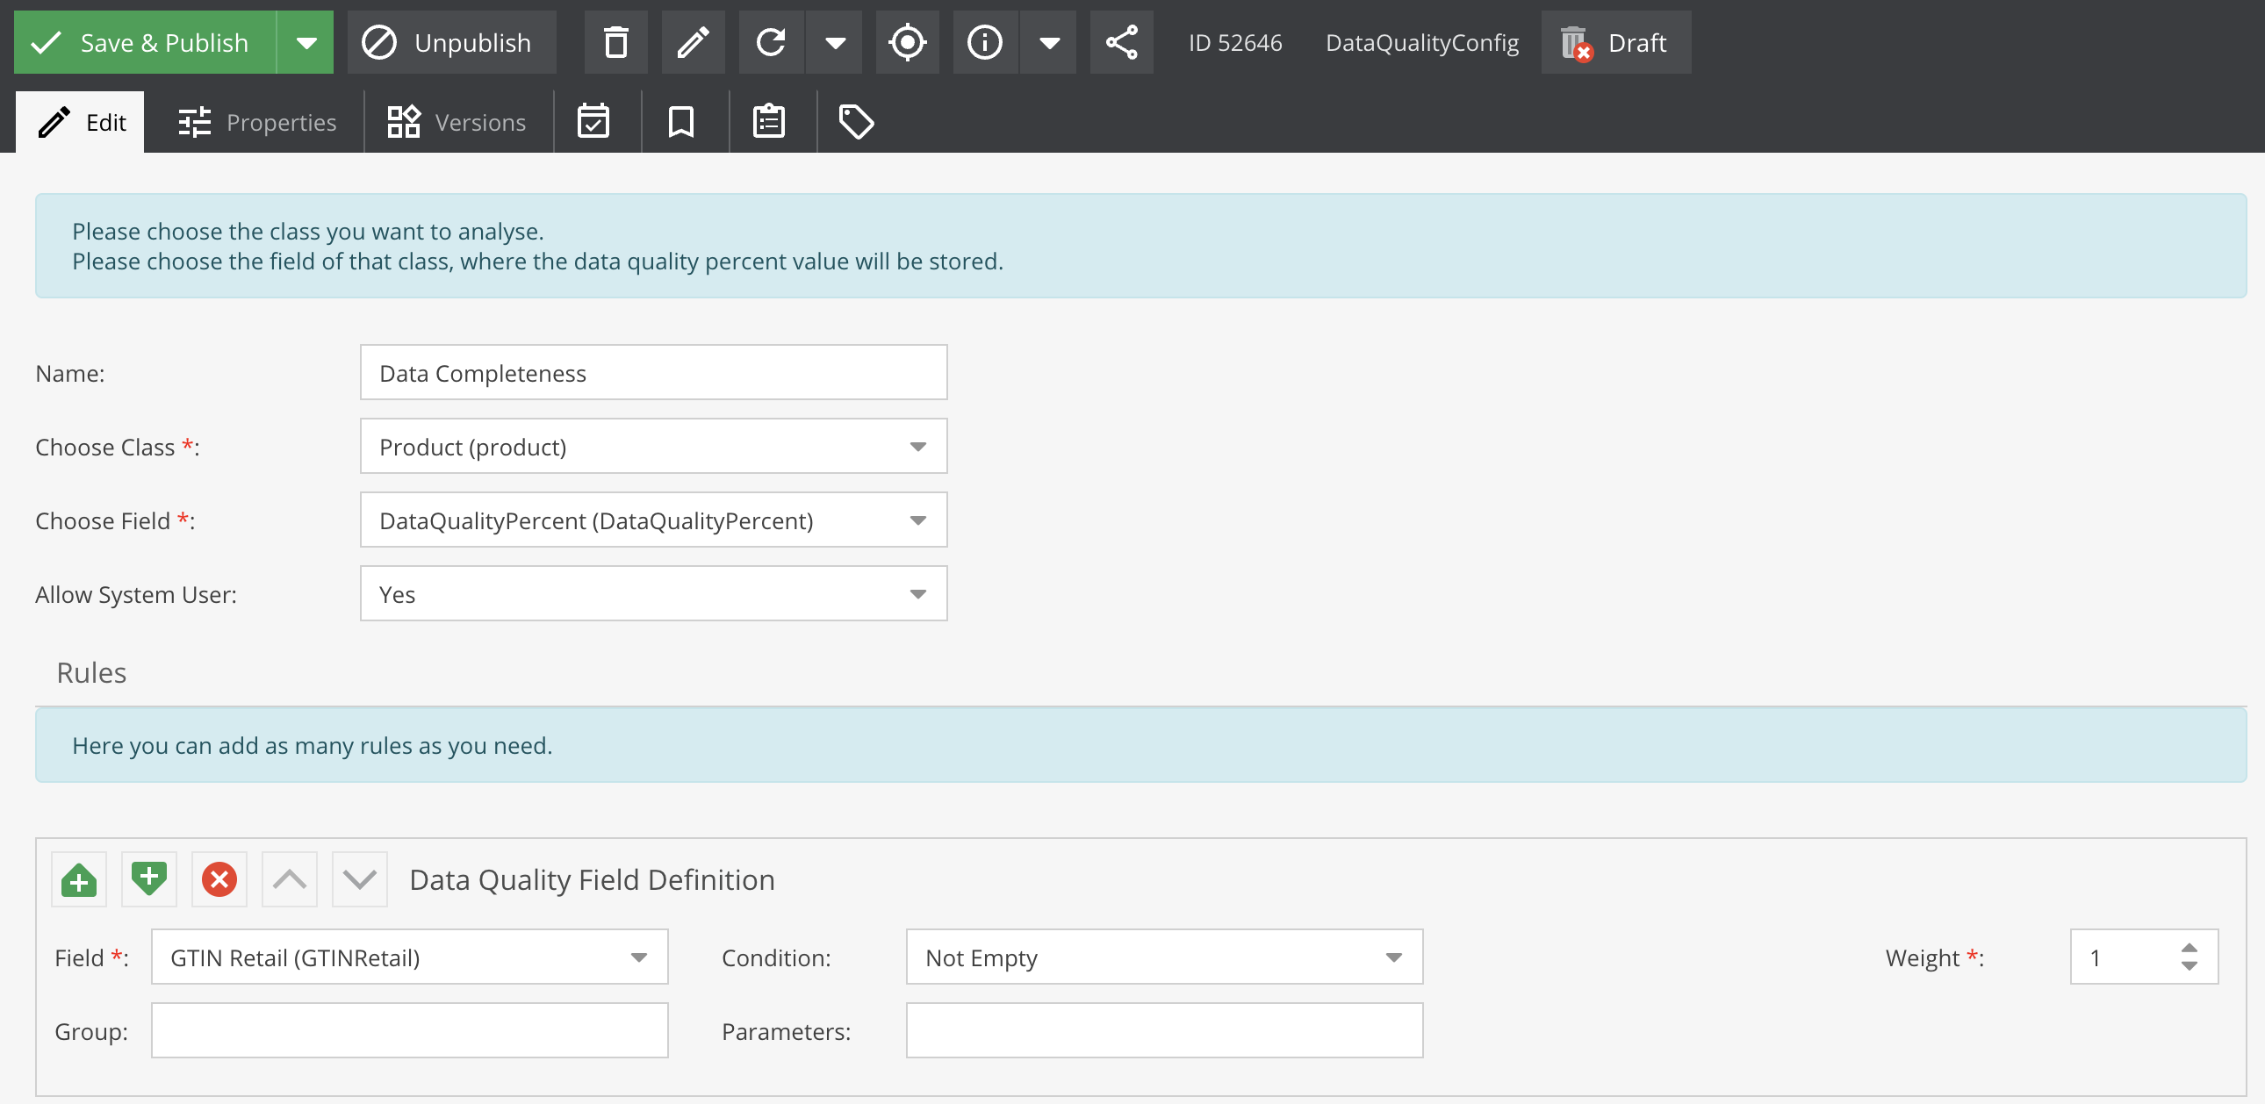2265x1104 pixels.
Task: Click the Save & Publish button
Action: click(144, 42)
